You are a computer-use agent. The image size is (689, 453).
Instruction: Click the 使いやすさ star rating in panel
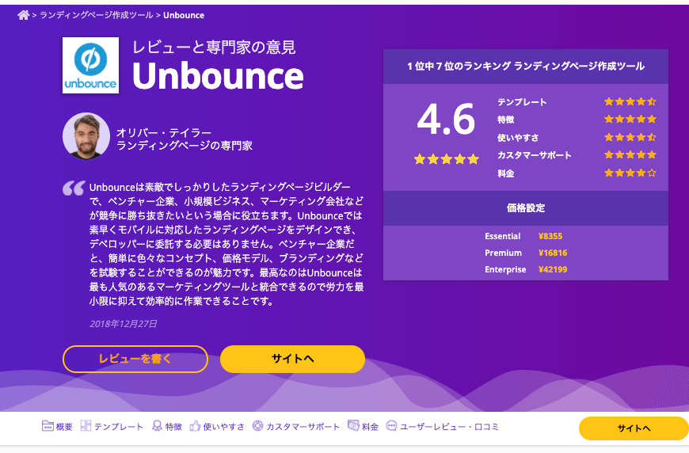pos(630,137)
